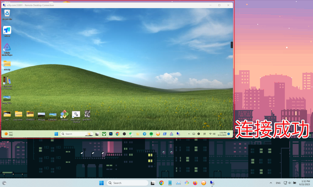Open Windows PowerShell from the remote taskbar
This screenshot has height=187, width=313.
tap(165, 134)
